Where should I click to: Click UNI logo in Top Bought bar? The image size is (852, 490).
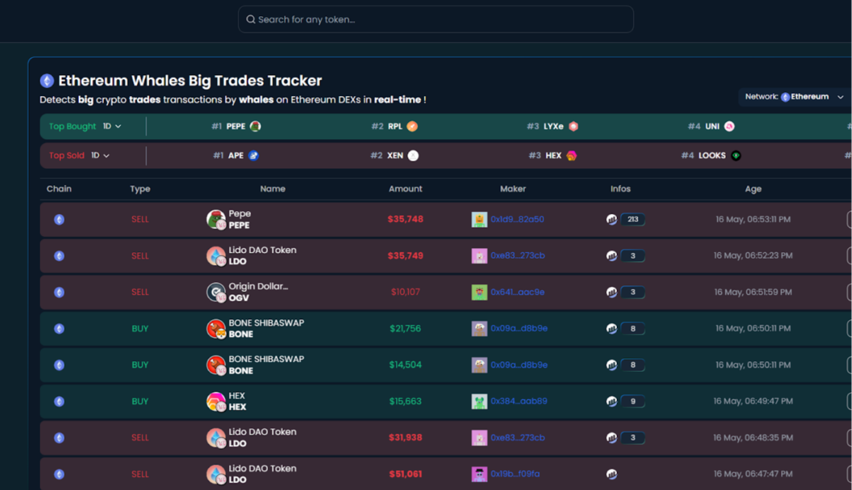click(729, 126)
